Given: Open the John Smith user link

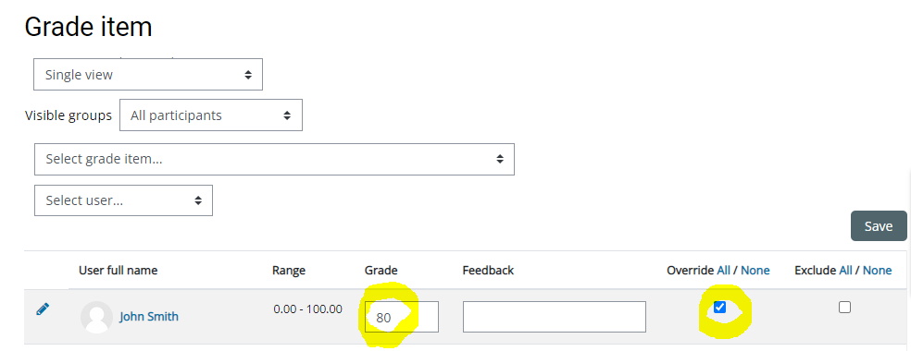Looking at the screenshot, I should (149, 316).
